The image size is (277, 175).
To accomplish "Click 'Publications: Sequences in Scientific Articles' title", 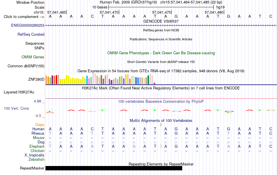I will click(161, 39).
